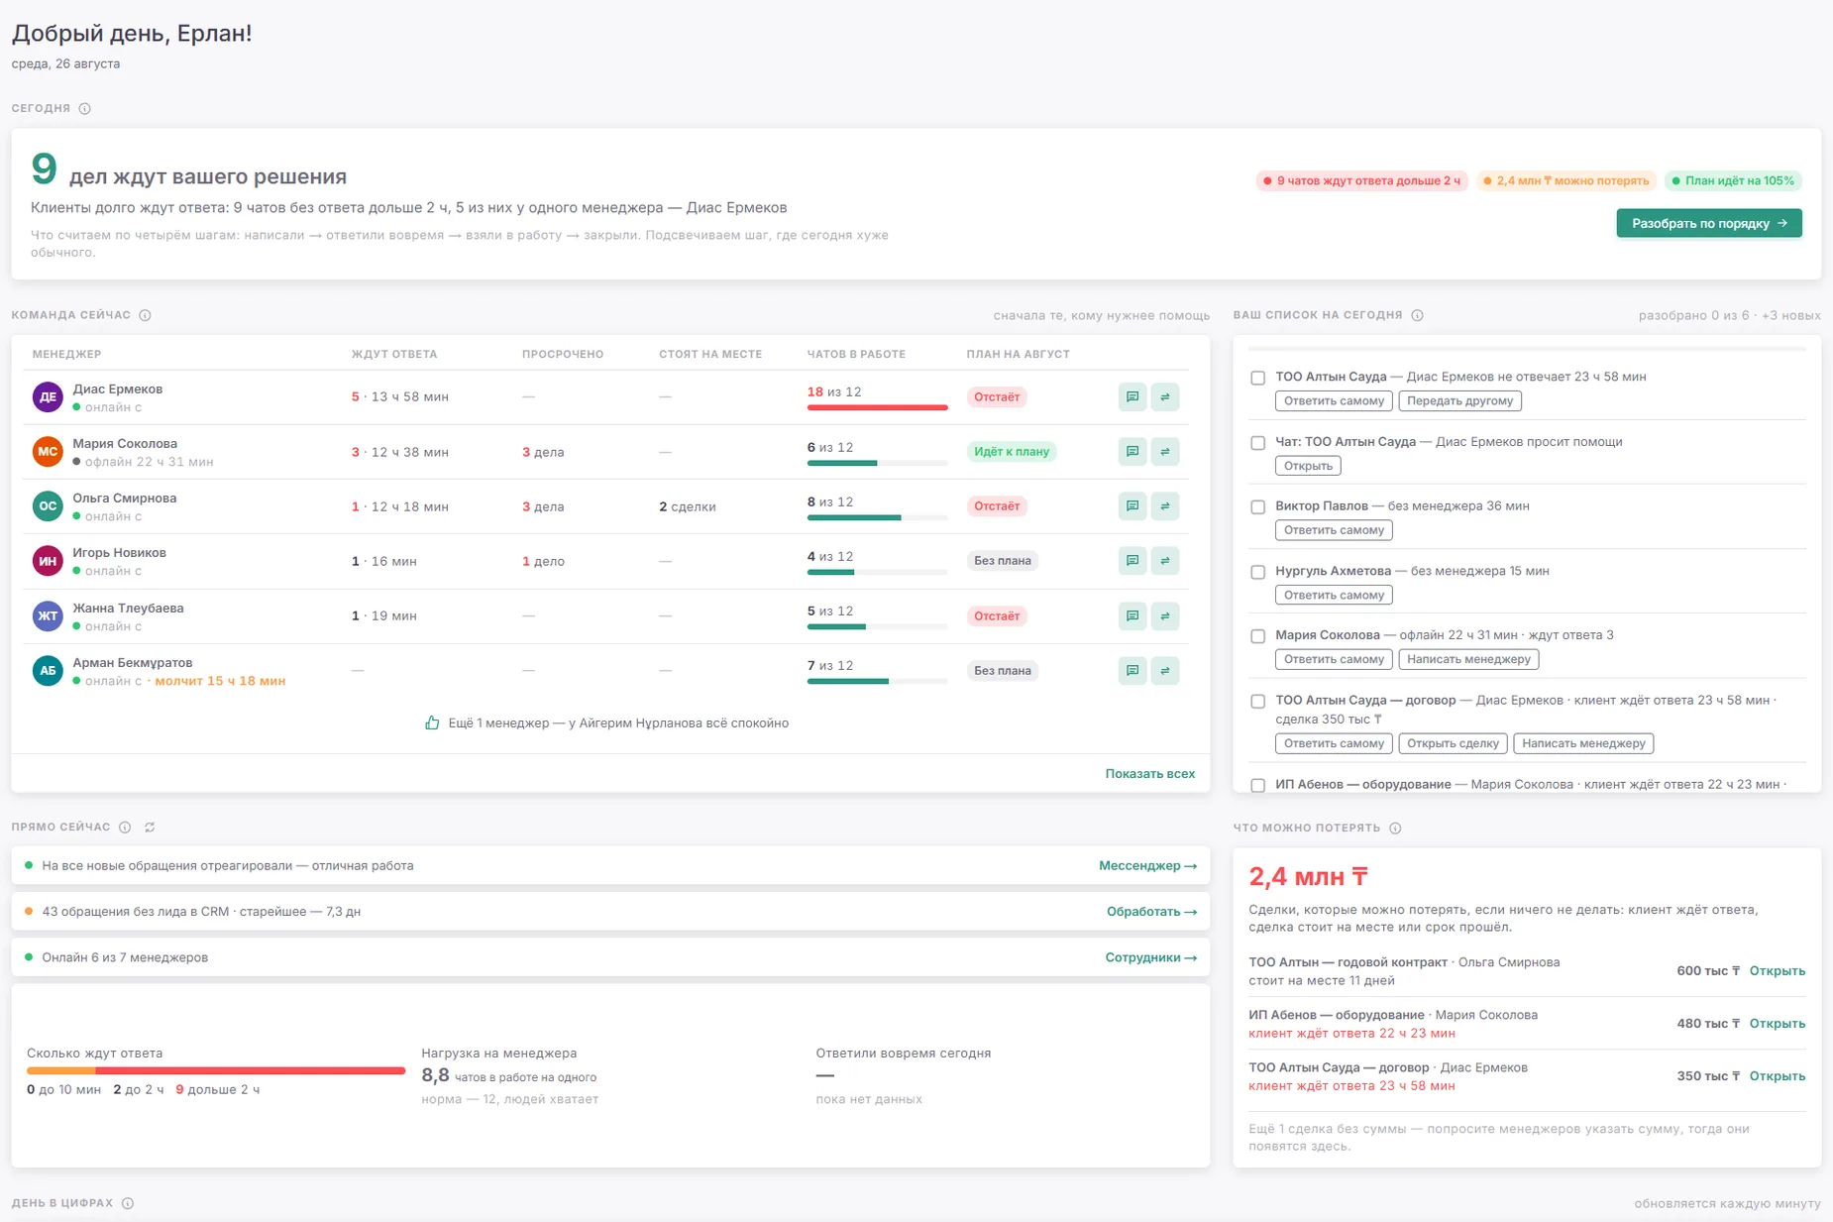The image size is (1833, 1222).
Task: Check Виктор Павлов task checkbox
Action: tap(1258, 507)
